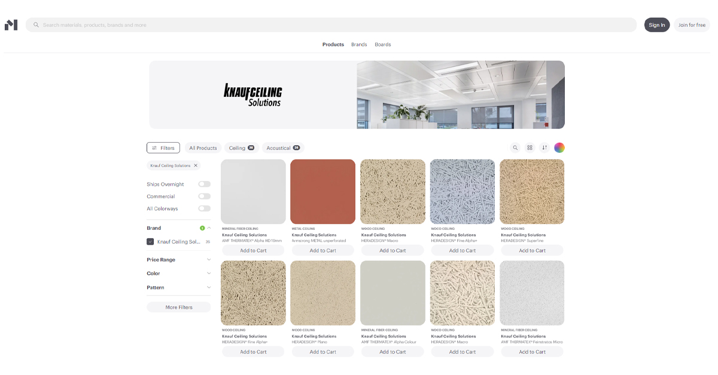Open the white AMF THERMATEX Alpha HD19mm thumbnail
This screenshot has height=375, width=718.
253,192
